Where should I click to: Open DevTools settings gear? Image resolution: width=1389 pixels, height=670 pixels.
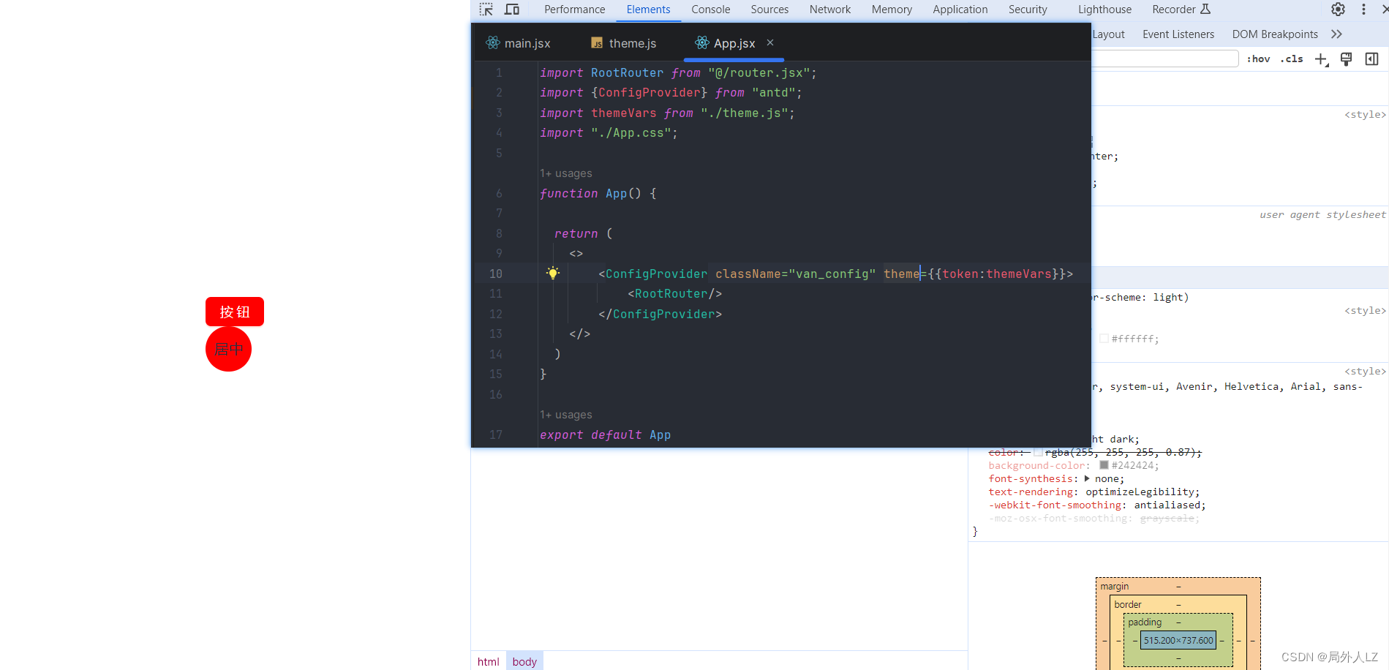(1338, 10)
